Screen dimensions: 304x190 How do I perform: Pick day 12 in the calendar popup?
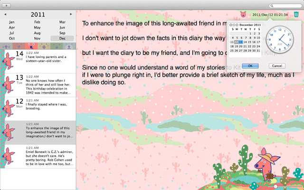[236, 42]
